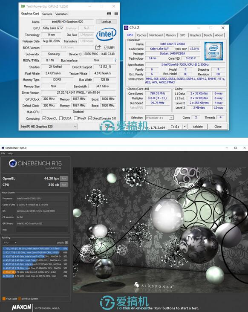Click the Lookup button in GPU-Z
The width and height of the screenshot is (248, 312).
(x=106, y=21)
